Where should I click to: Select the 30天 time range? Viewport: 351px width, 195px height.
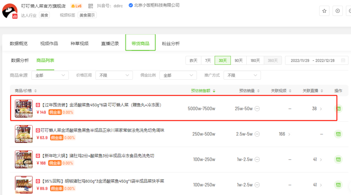point(223,61)
